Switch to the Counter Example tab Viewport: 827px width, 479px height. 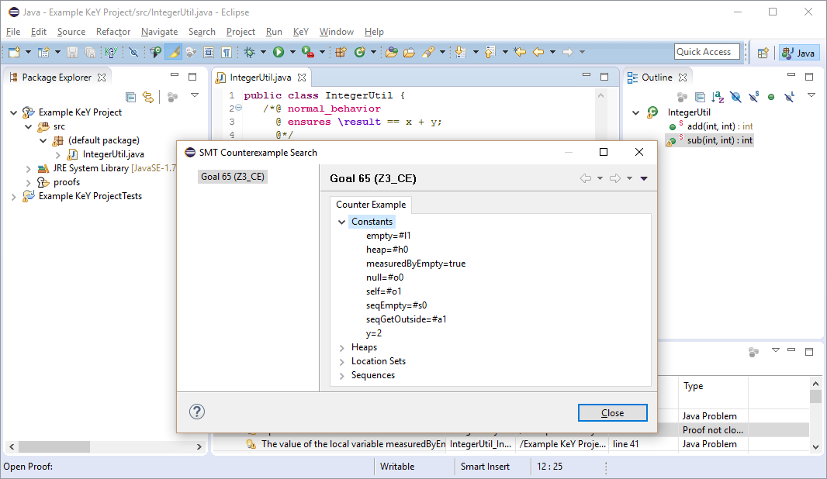pos(371,205)
